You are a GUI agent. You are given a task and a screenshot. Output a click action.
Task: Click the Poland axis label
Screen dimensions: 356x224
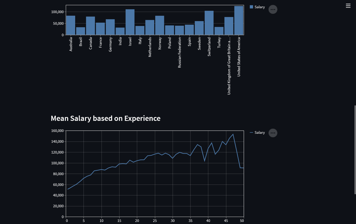pyautogui.click(x=170, y=43)
